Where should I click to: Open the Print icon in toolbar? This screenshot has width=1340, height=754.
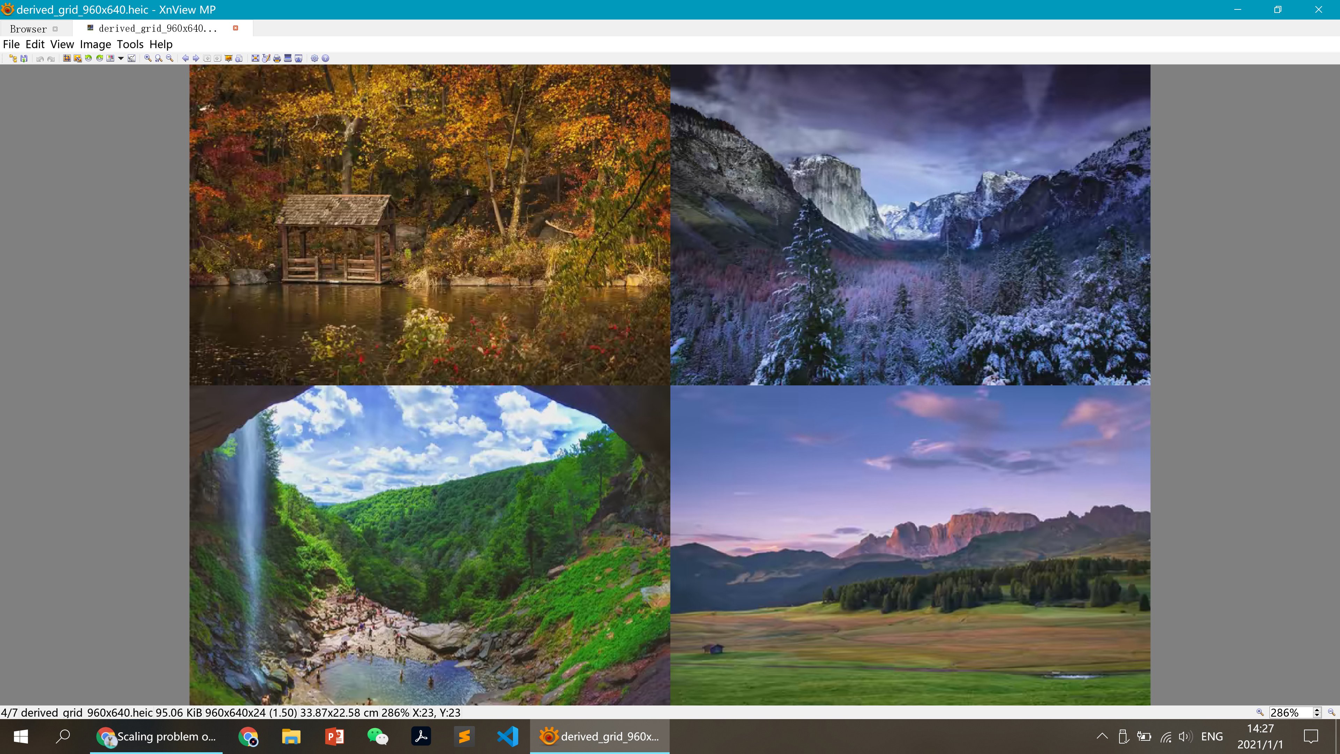coord(277,58)
